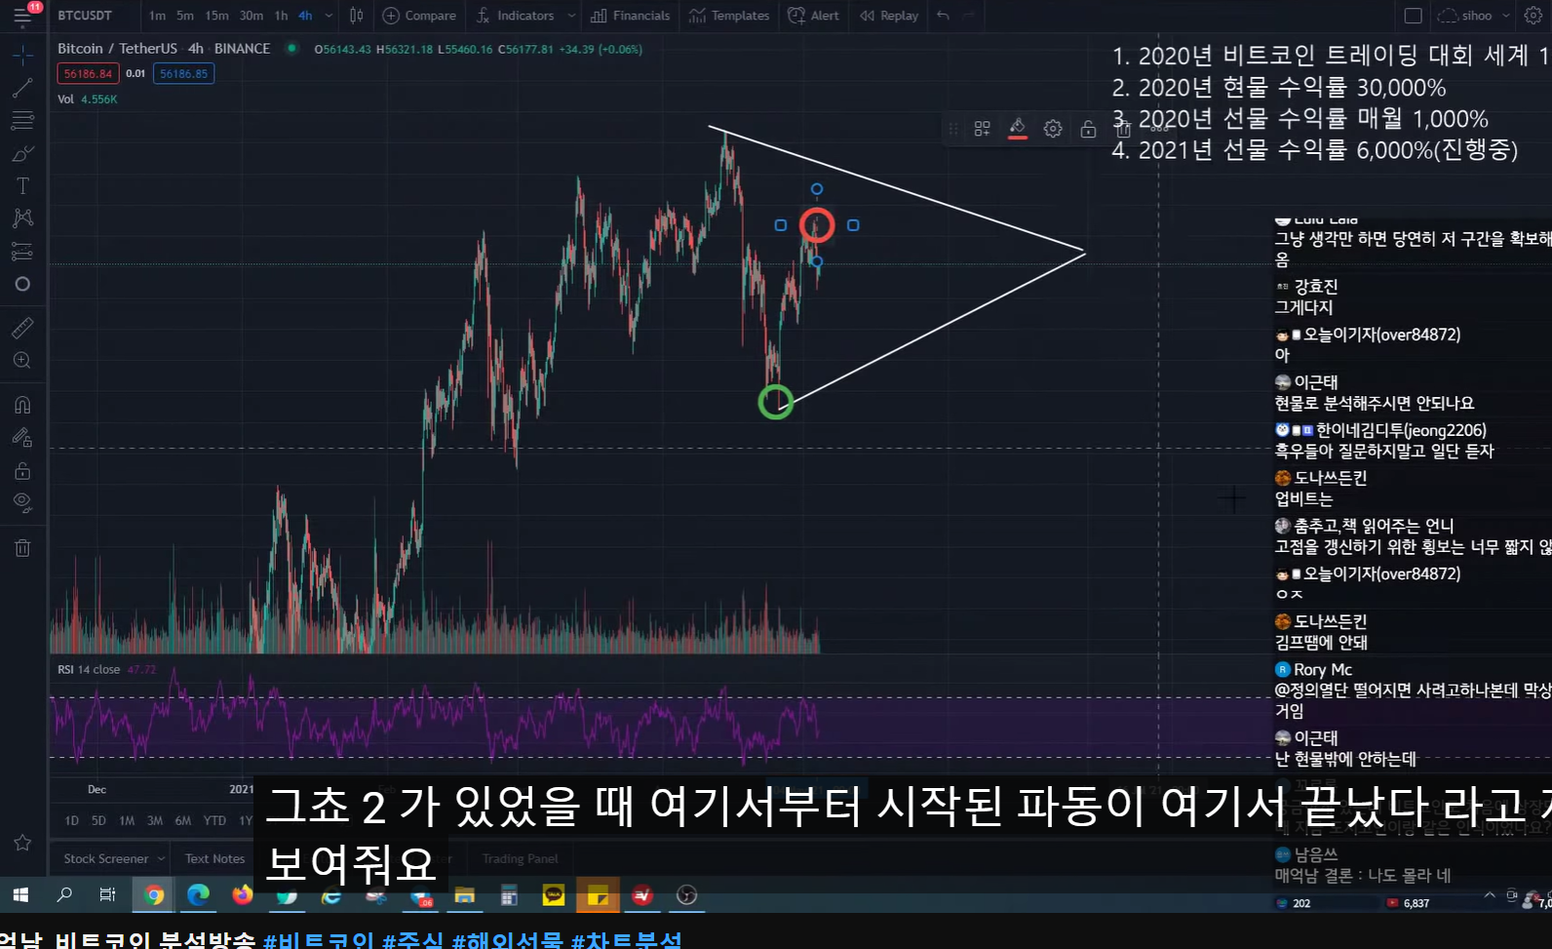
Task: Click the blue buy price 56186.85
Action: 184,73
